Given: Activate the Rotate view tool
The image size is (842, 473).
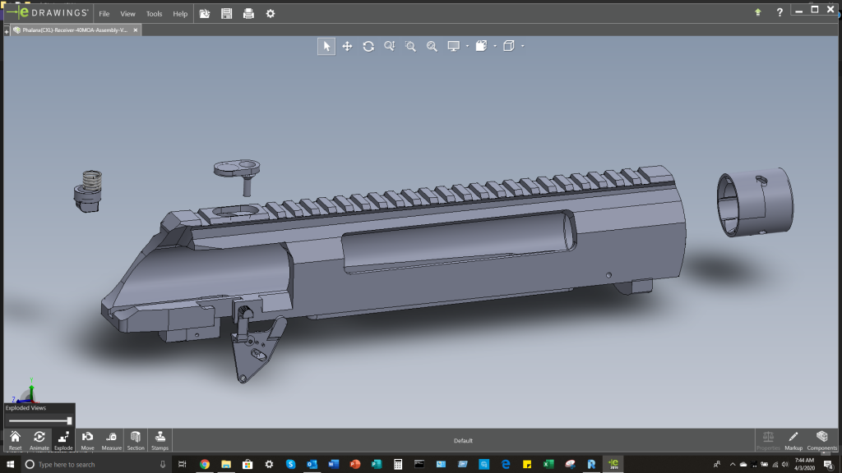Looking at the screenshot, I should pos(368,46).
